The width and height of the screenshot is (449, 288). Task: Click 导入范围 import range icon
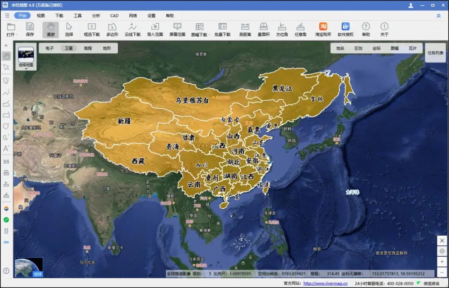(x=155, y=30)
